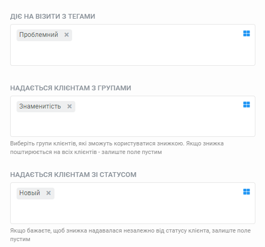The height and width of the screenshot is (247, 265).
Task: Select the Проблемний tag chip
Action: [x=38, y=35]
